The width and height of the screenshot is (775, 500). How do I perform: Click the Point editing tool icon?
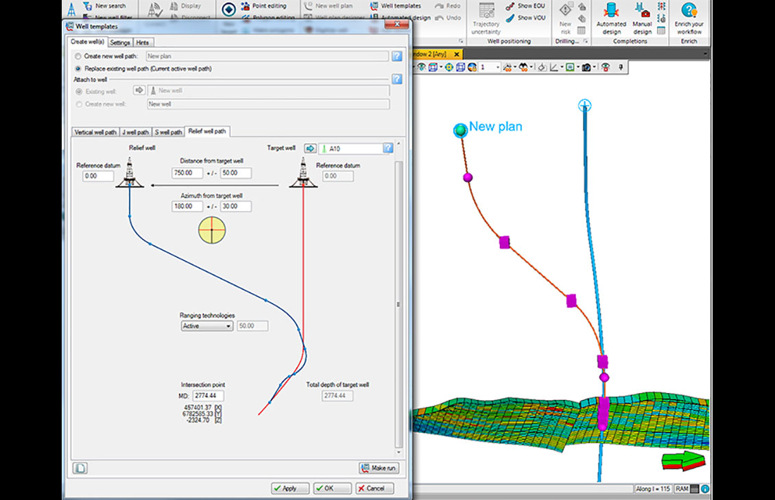coord(245,6)
